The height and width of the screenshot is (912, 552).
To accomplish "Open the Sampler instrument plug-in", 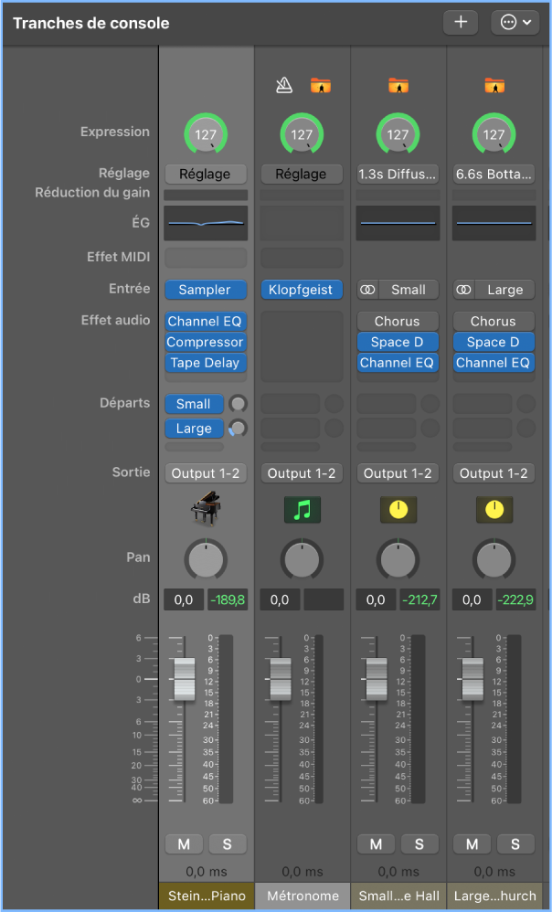I will click(206, 290).
